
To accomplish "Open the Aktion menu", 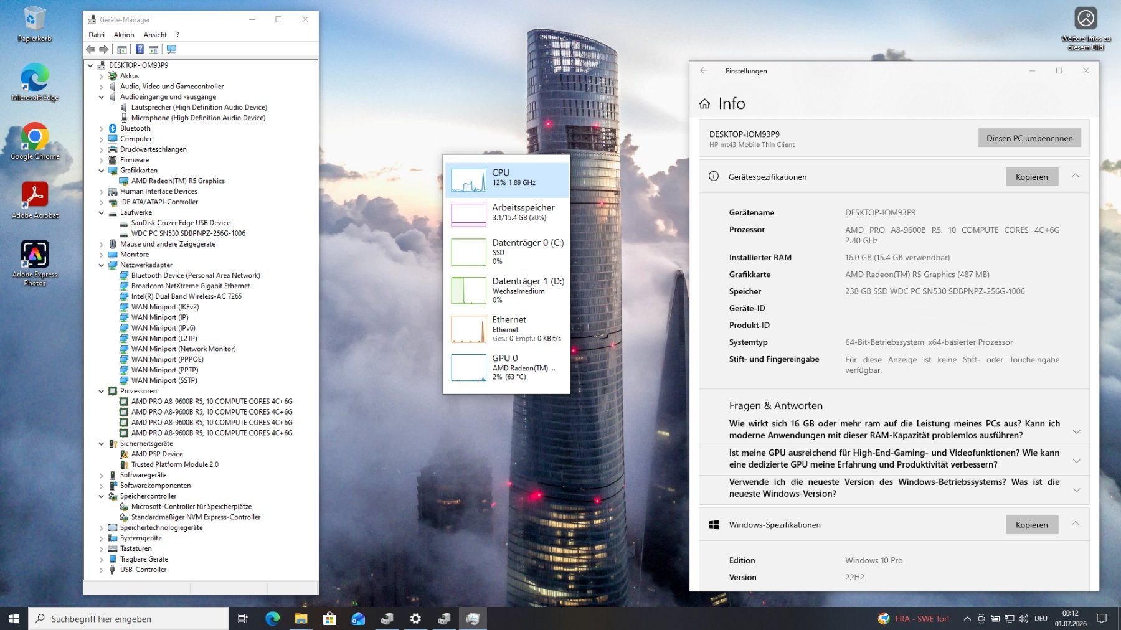I will pyautogui.click(x=124, y=35).
